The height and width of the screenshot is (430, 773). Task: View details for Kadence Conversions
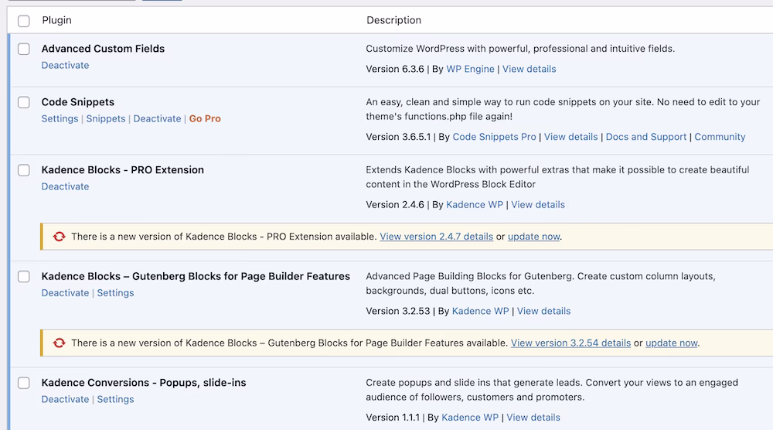point(533,418)
